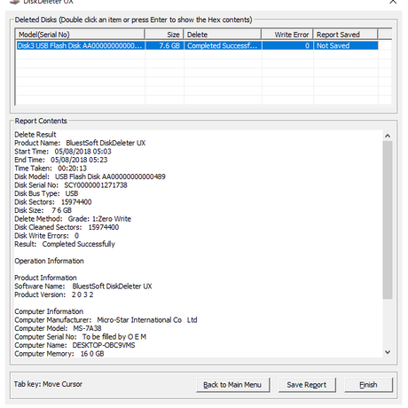Click the report scrollbar down arrow
The height and width of the screenshot is (408, 408).
(x=388, y=352)
